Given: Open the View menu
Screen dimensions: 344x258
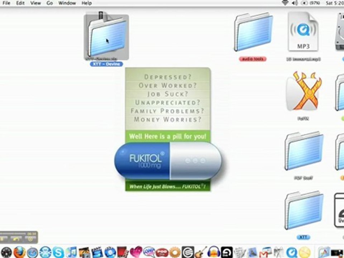Looking at the screenshot, I should [35, 3].
